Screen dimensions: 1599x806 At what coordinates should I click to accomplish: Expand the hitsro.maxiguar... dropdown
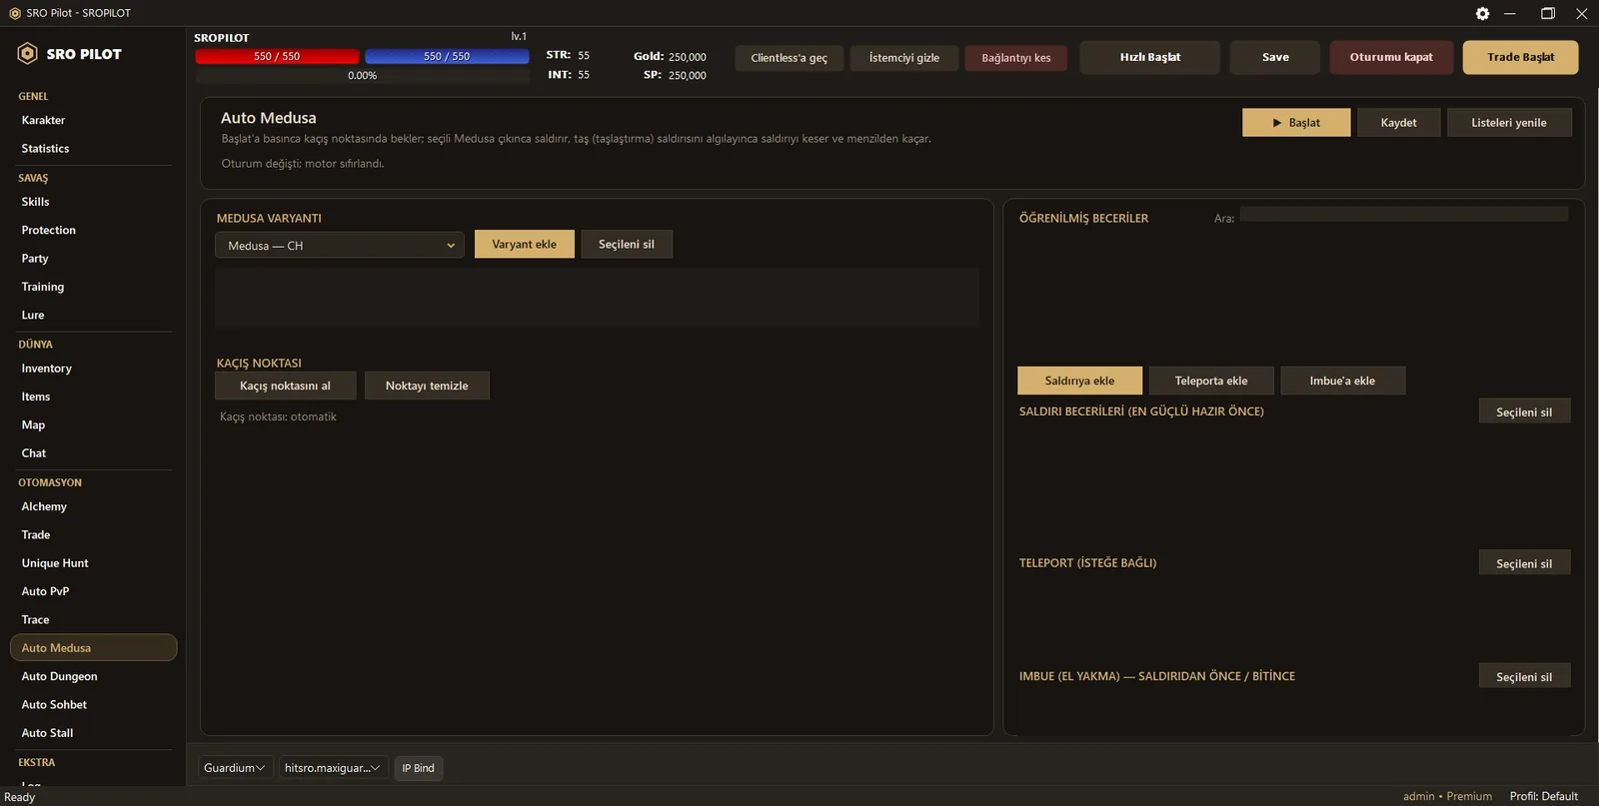coord(332,768)
